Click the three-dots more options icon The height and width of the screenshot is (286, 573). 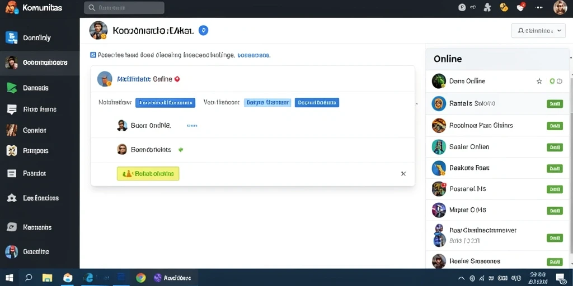[539, 7]
